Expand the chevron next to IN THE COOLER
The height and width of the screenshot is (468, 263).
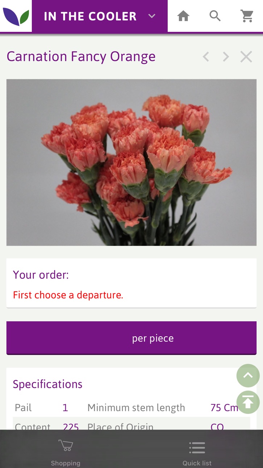pyautogui.click(x=152, y=16)
